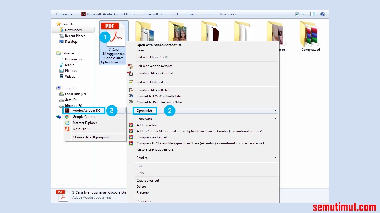The width and height of the screenshot is (380, 213).
Task: Expand the Send to submenu arrow
Action: click(275, 158)
